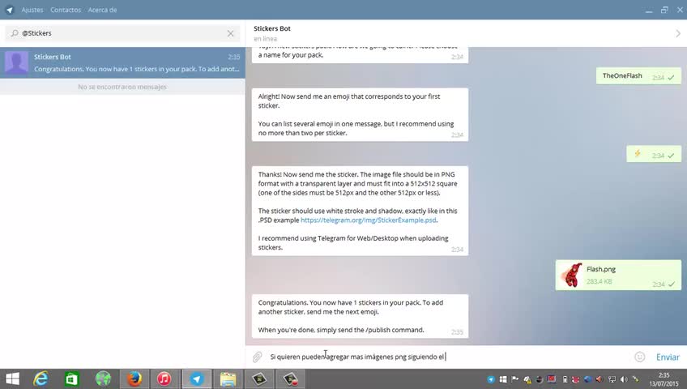687x389 pixels.
Task: Send message with Enviar button
Action: 668,357
